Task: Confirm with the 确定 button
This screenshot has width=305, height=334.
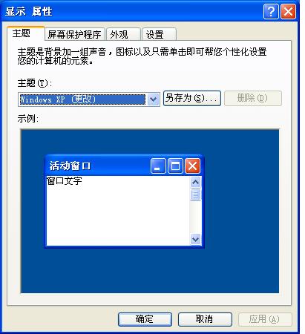Action: pos(145,319)
